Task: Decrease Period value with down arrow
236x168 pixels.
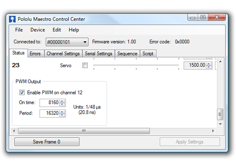Action: point(62,115)
